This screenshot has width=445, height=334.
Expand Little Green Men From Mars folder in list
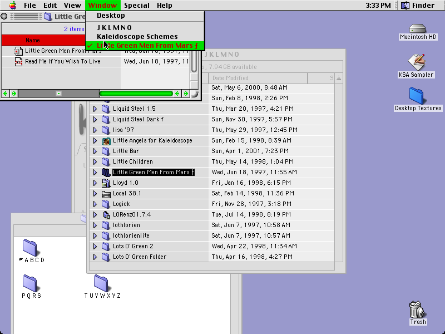[x=95, y=172]
